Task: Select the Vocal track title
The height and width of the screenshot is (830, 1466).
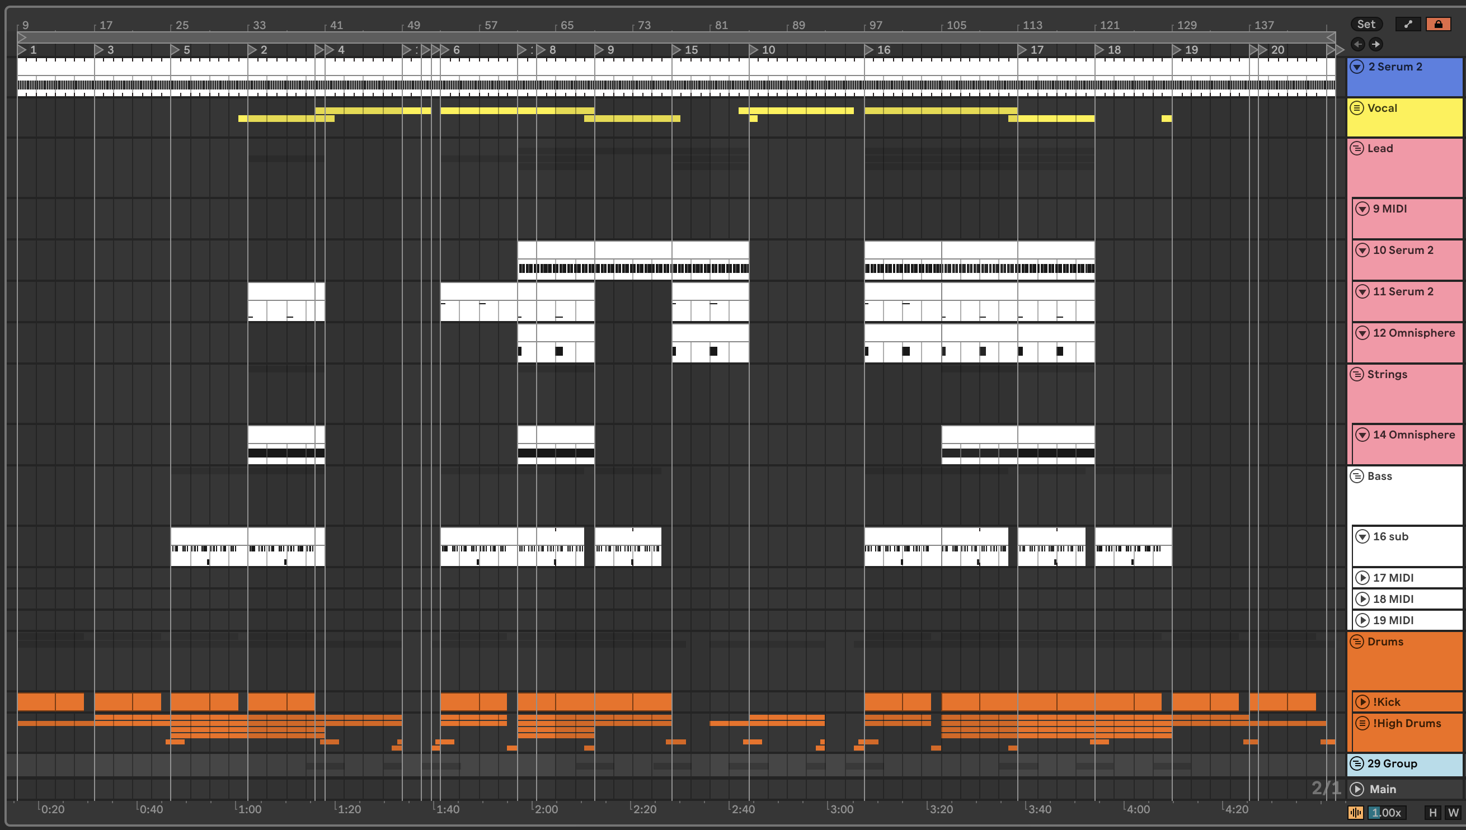Action: [x=1382, y=108]
